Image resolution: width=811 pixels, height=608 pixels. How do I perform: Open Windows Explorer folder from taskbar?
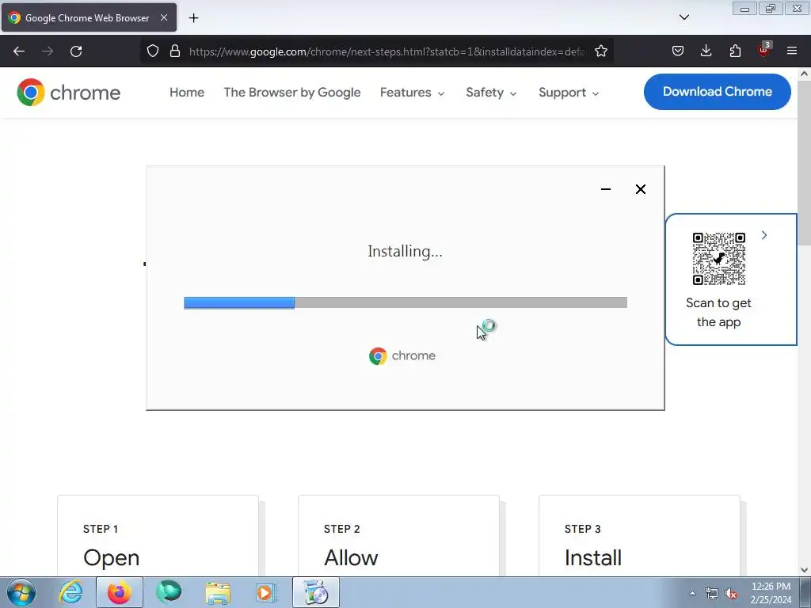point(218,592)
